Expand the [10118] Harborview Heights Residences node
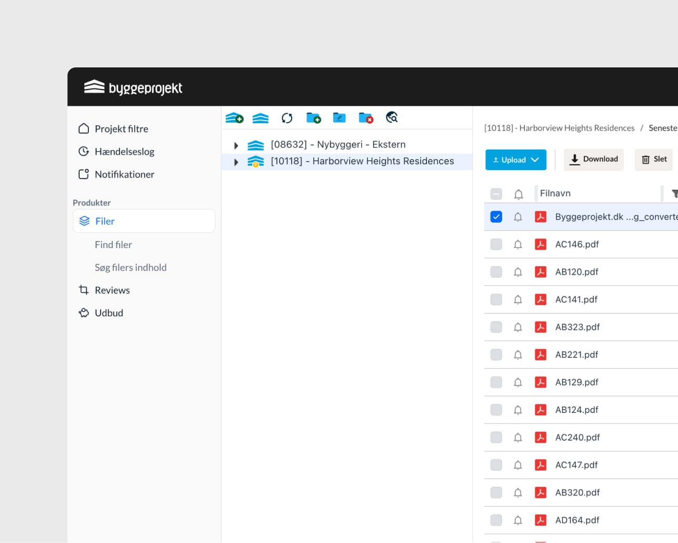 236,162
